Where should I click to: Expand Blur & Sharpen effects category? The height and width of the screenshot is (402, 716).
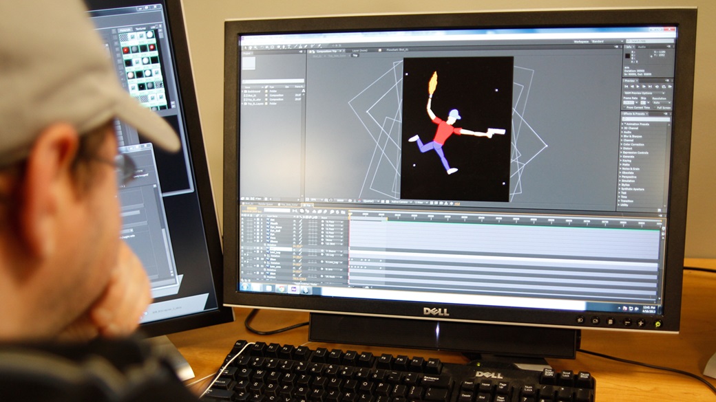click(622, 136)
